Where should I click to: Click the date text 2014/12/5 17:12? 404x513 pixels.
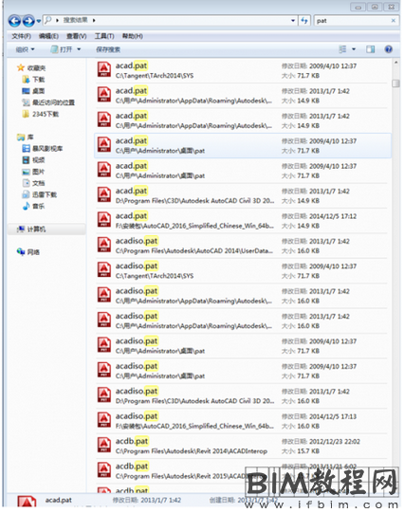333,216
